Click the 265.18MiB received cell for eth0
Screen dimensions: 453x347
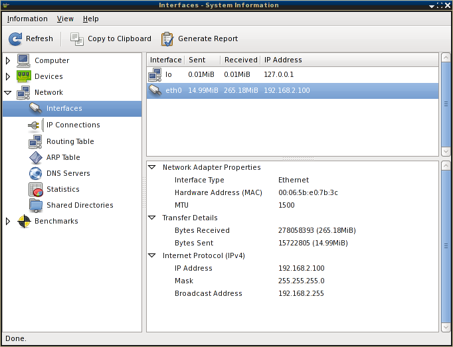pyautogui.click(x=241, y=91)
